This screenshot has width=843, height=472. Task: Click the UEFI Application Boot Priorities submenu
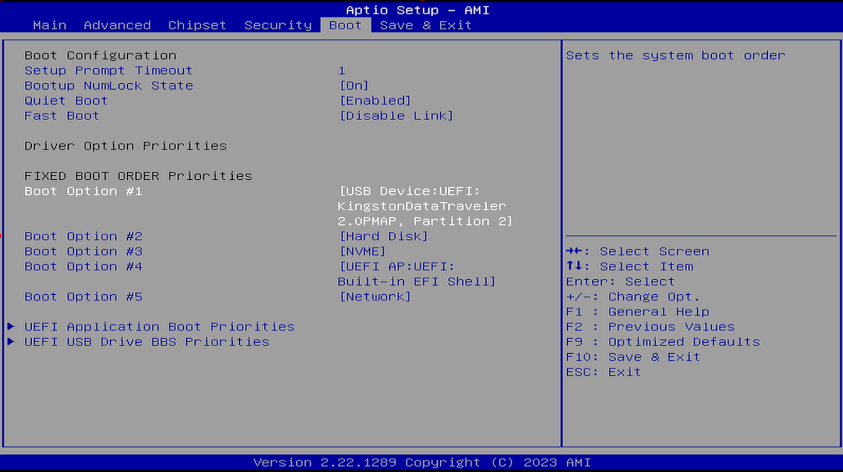pyautogui.click(x=159, y=327)
